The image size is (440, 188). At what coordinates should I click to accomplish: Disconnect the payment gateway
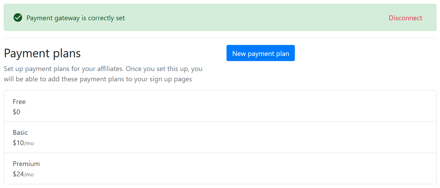(405, 18)
